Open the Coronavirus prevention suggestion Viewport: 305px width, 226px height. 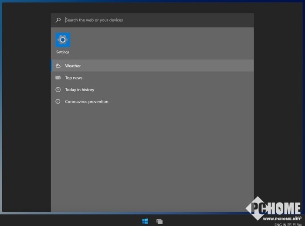tap(86, 102)
